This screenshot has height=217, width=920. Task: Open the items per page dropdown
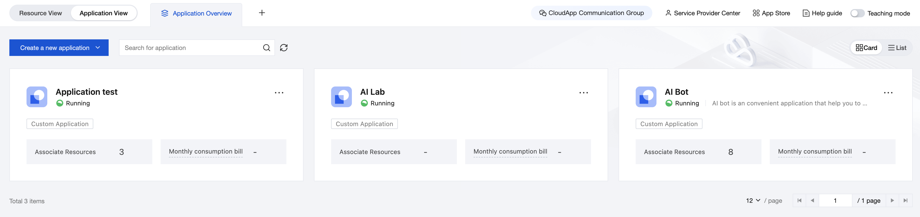pos(753,201)
